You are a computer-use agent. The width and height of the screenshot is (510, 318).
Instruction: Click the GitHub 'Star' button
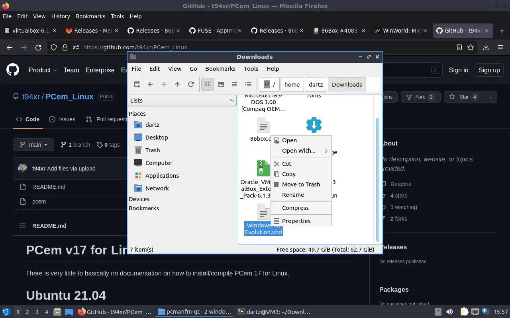click(464, 97)
